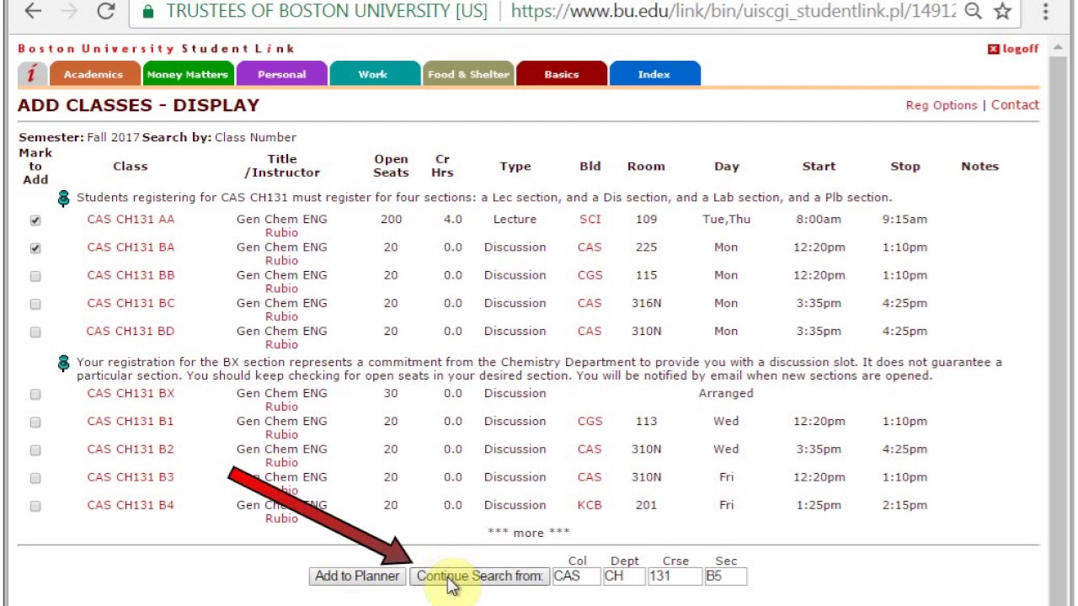Click the KCB building link for section B4

tap(590, 505)
